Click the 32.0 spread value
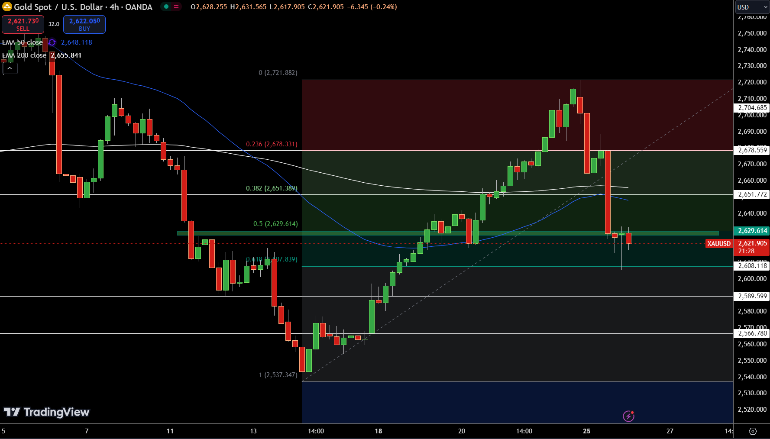The image size is (770, 439). (x=54, y=24)
